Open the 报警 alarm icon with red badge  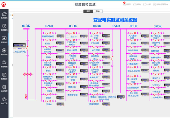coord(125,4)
